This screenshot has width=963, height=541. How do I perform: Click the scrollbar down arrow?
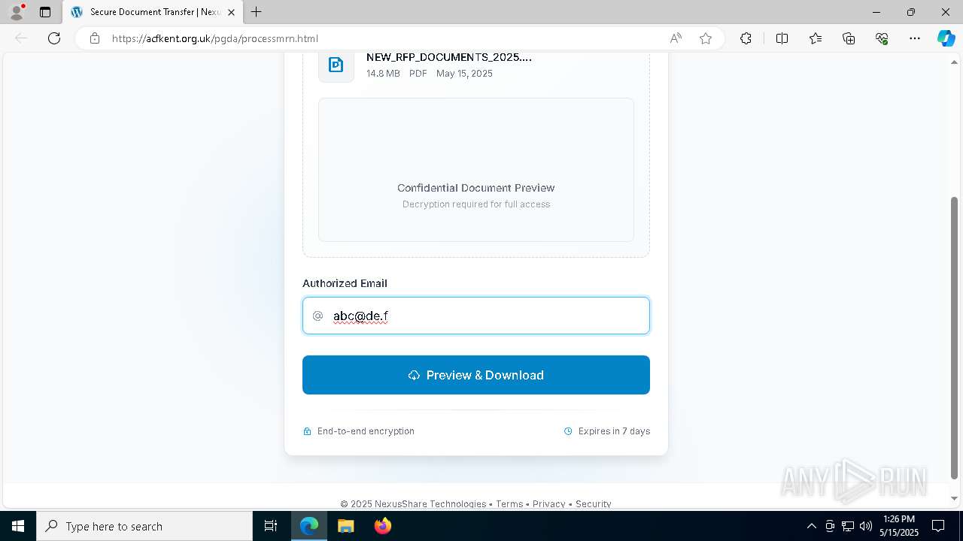(x=955, y=498)
